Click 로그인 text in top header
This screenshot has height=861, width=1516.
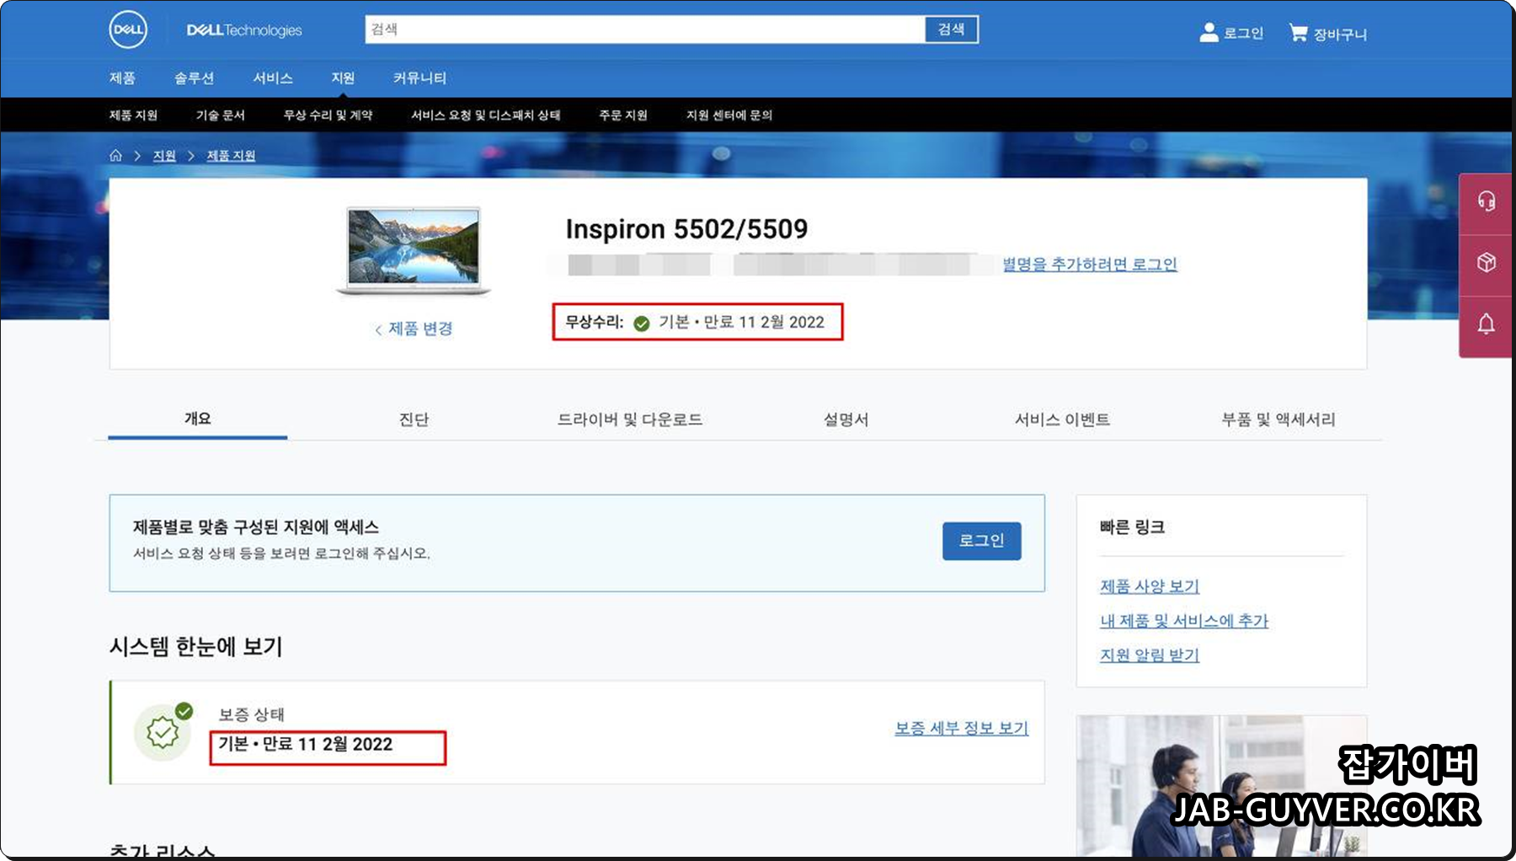pos(1244,34)
